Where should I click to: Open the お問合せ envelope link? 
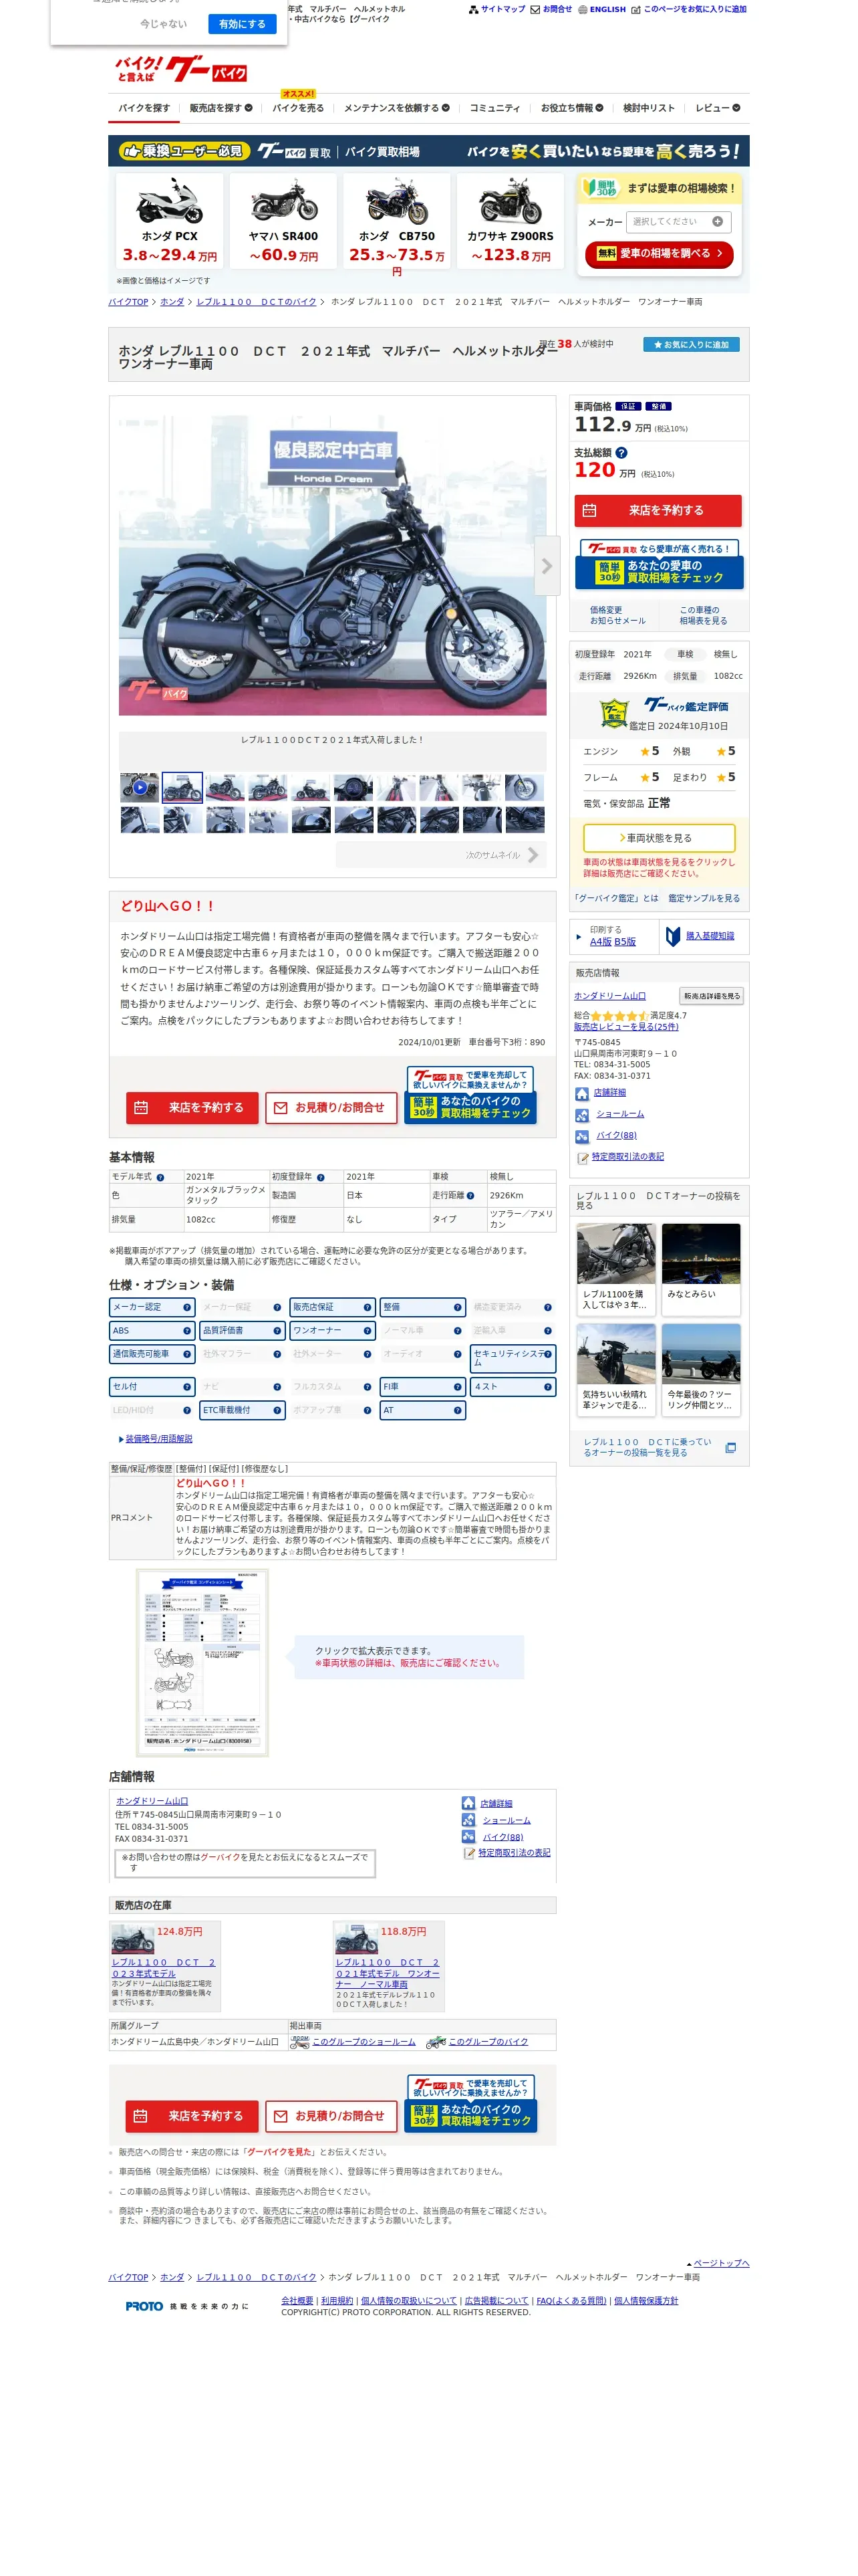tap(551, 9)
